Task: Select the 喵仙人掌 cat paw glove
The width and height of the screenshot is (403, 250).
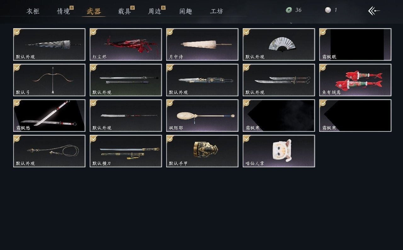Action: (x=279, y=151)
